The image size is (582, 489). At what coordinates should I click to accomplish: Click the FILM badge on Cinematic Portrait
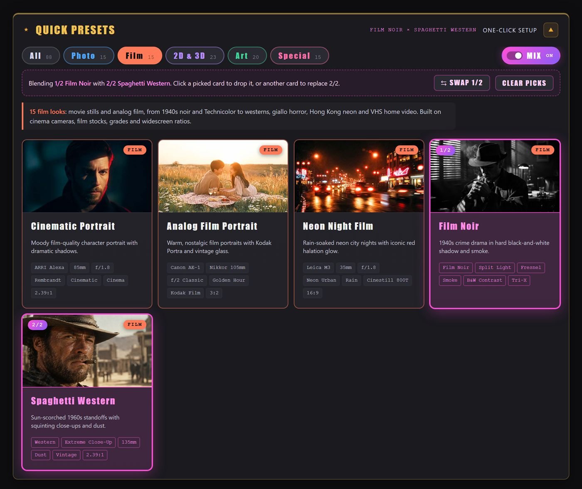point(135,150)
